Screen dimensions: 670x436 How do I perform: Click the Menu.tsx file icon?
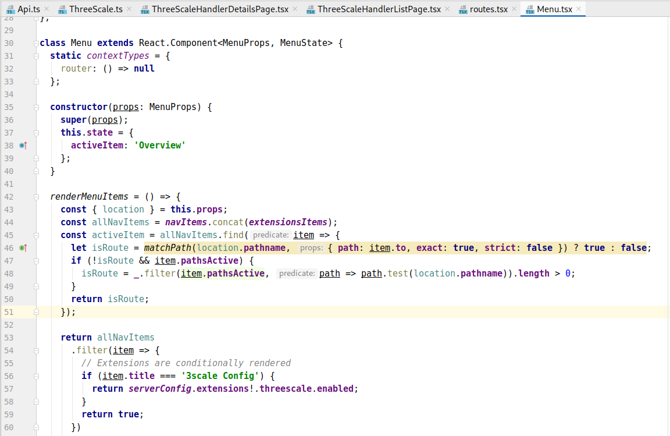[x=530, y=9]
